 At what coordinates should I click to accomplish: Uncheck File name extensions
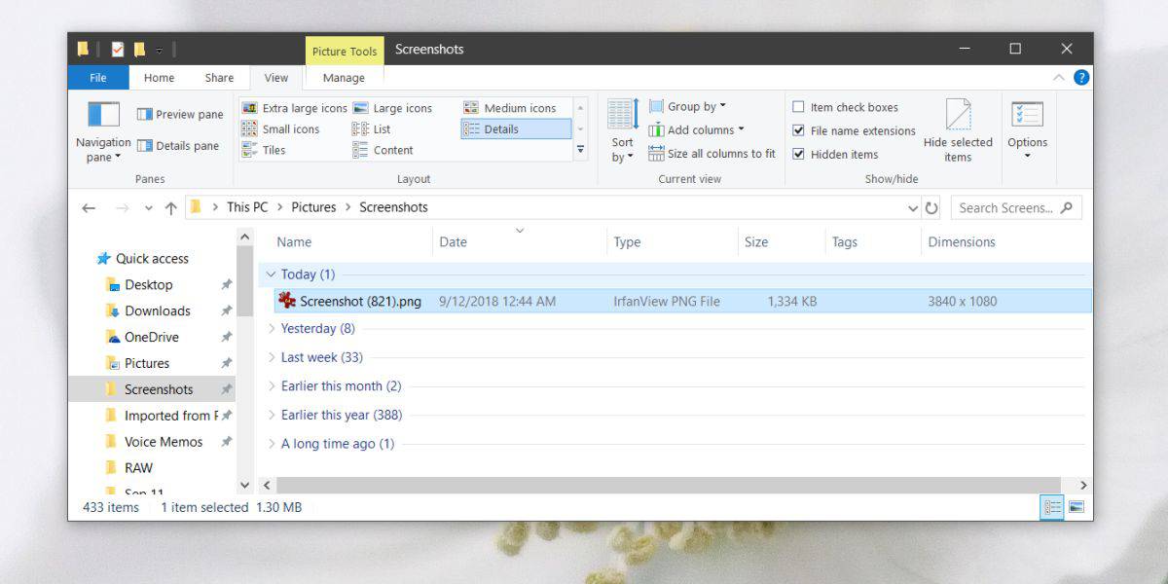(799, 130)
